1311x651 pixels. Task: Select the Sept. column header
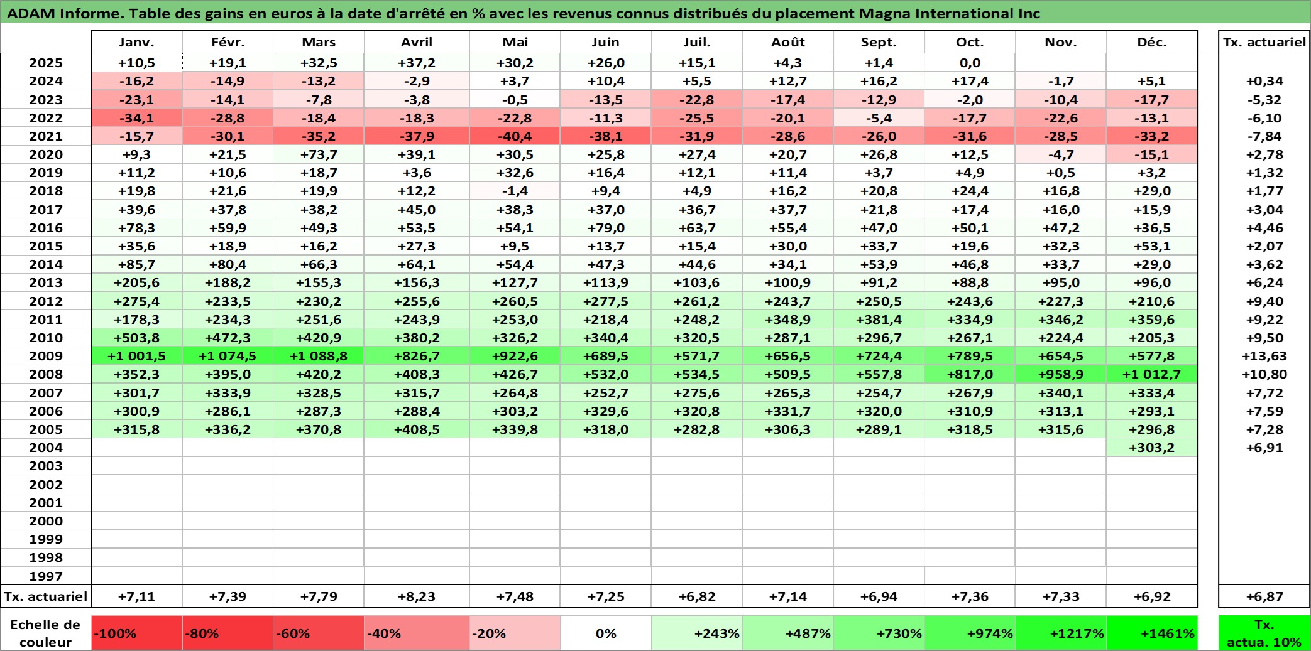pos(879,42)
